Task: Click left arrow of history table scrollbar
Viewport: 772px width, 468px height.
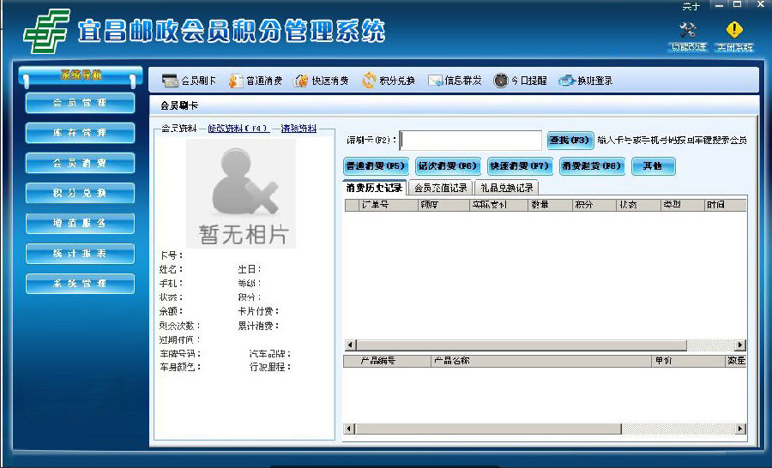Action: [x=350, y=345]
